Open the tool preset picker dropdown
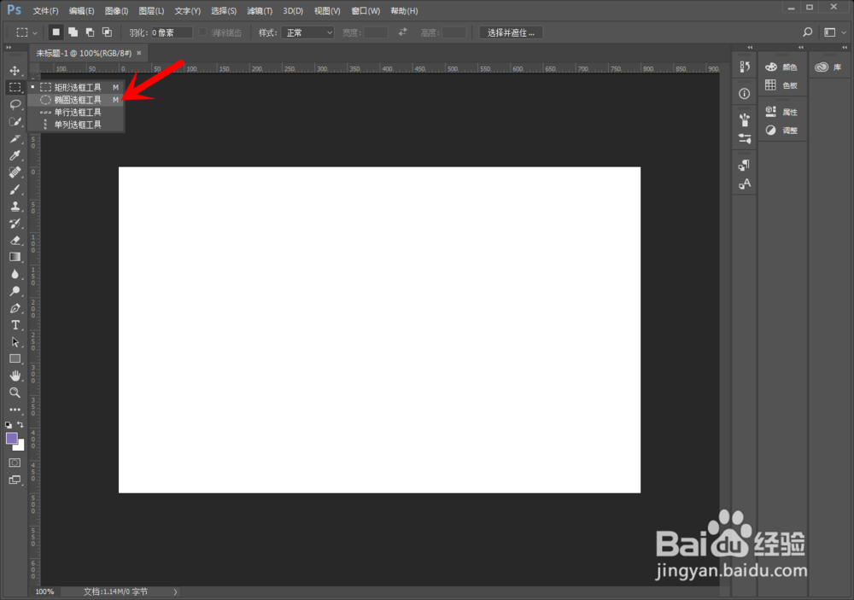 pyautogui.click(x=26, y=32)
